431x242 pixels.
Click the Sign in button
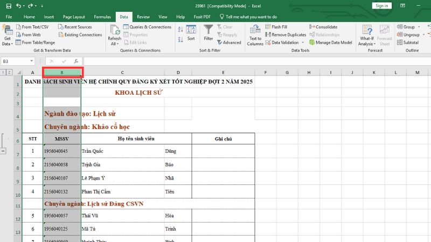click(381, 5)
